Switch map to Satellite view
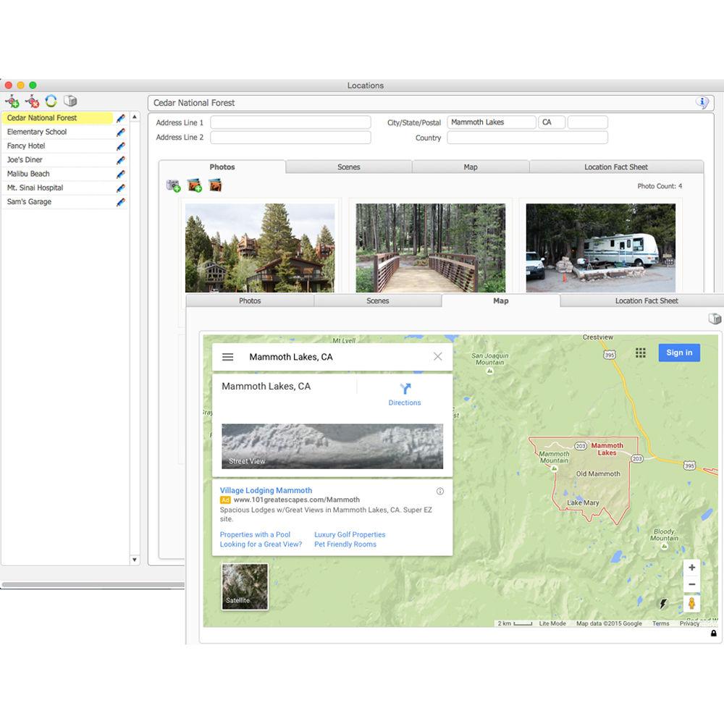The height and width of the screenshot is (724, 724). (245, 586)
